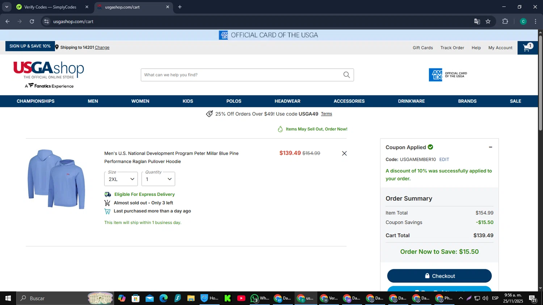Open the Chrome three-dot menu

pyautogui.click(x=535, y=21)
